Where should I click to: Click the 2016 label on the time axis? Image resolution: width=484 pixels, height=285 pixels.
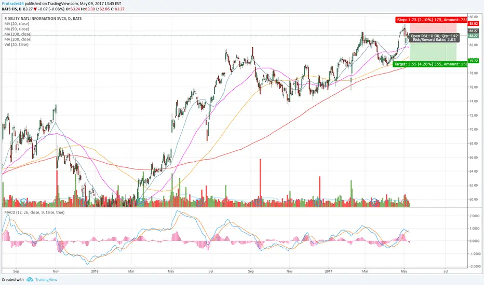click(x=95, y=272)
